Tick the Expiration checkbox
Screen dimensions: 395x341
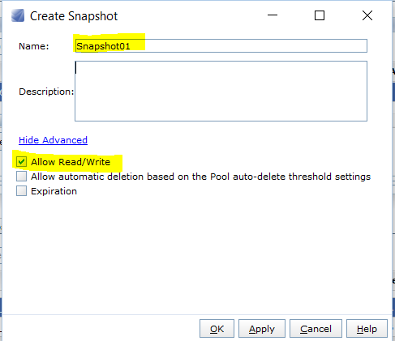tap(21, 191)
